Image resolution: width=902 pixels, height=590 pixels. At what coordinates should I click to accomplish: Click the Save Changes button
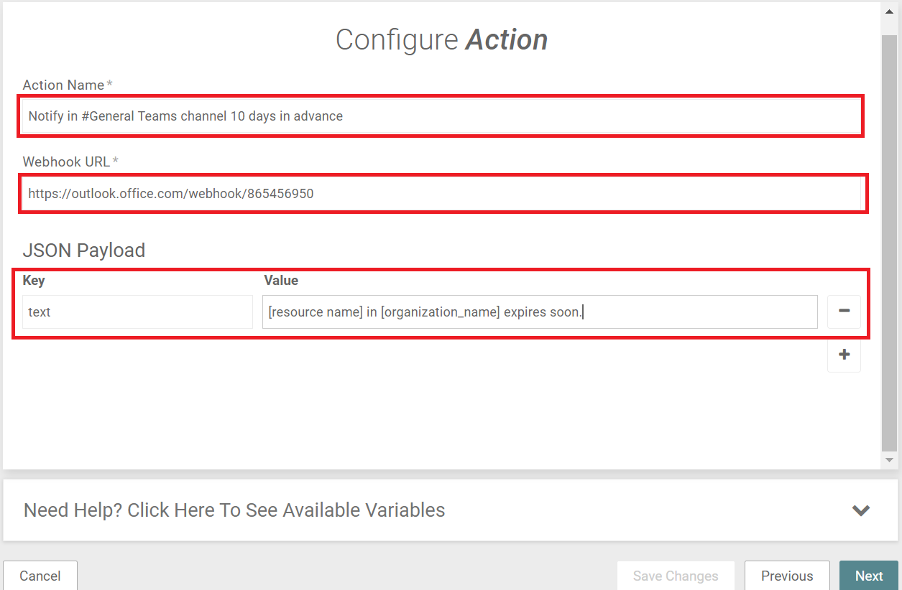click(x=676, y=576)
